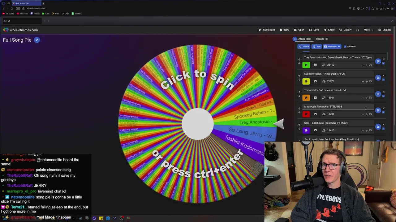Open options for Spookey Ruben entry

tap(378, 78)
